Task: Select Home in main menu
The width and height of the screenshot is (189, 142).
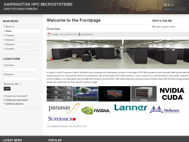Action: (x=9, y=31)
